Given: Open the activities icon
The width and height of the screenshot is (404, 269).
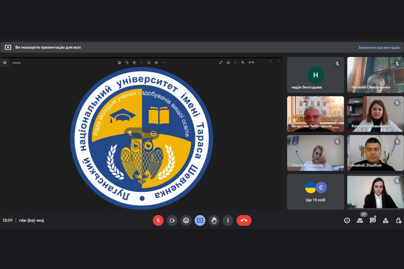Looking at the screenshot, I should click(386, 220).
